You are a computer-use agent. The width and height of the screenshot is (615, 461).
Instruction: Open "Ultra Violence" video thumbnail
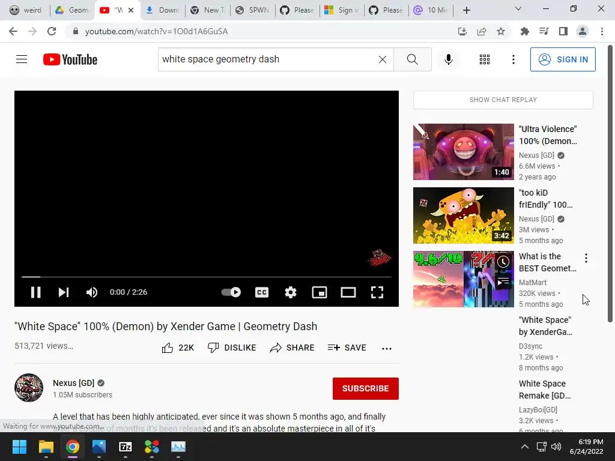coord(463,152)
